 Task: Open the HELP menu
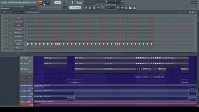35,2
